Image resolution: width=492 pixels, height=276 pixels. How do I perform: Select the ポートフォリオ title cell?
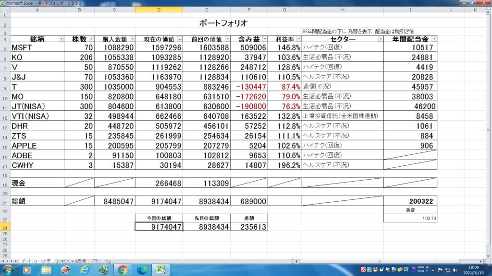pyautogui.click(x=223, y=23)
